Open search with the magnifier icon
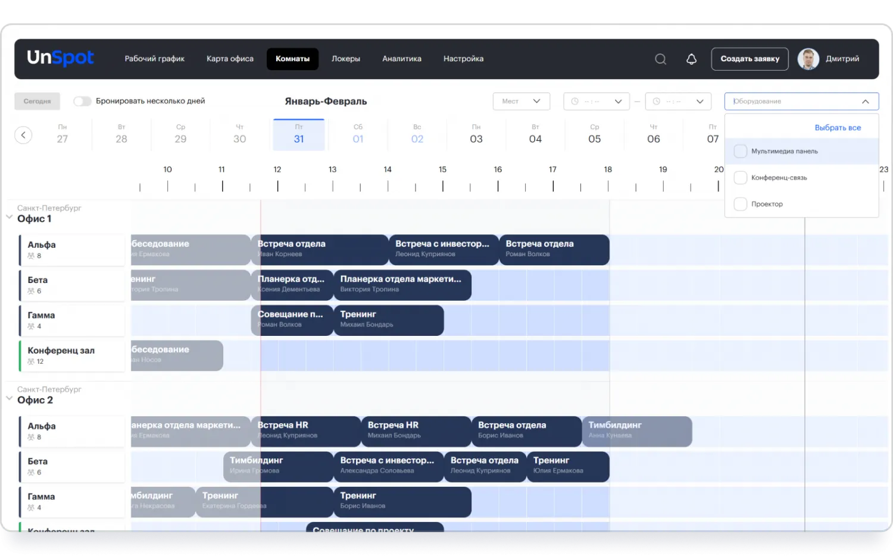The width and height of the screenshot is (893, 557). tap(660, 59)
